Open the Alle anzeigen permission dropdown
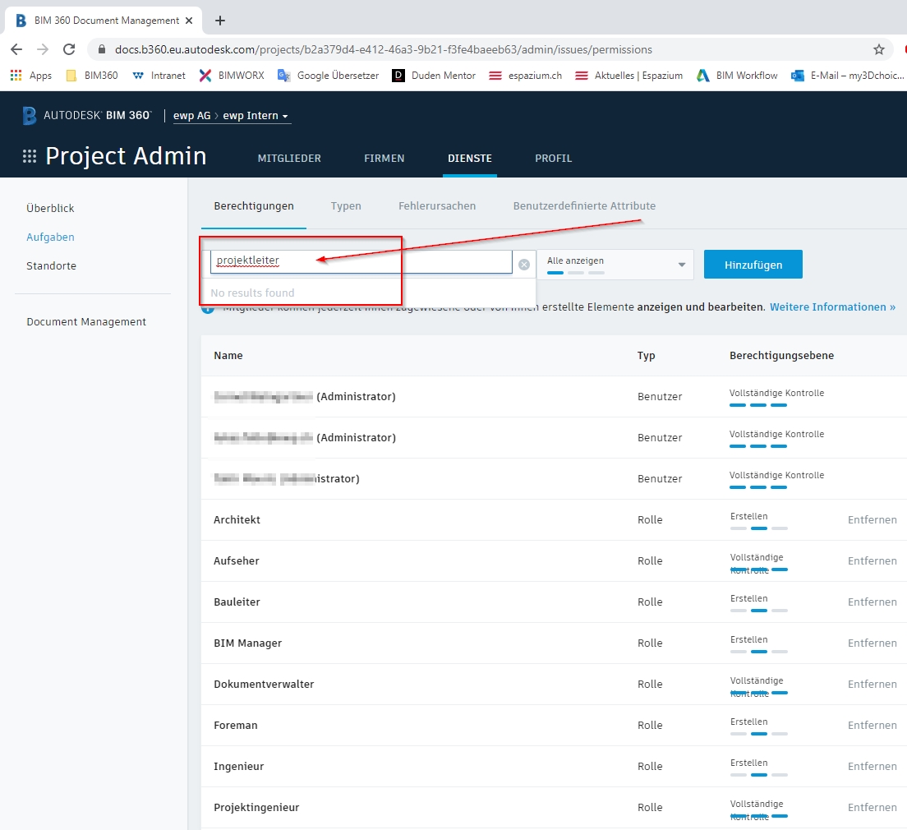Viewport: 907px width, 830px height. pos(615,265)
